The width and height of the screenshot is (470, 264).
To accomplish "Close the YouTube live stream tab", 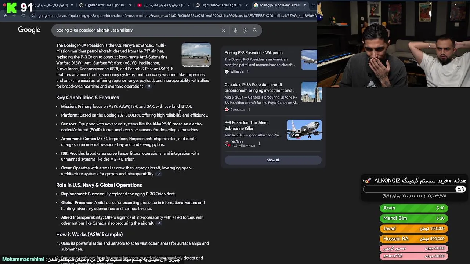I will [189, 5].
